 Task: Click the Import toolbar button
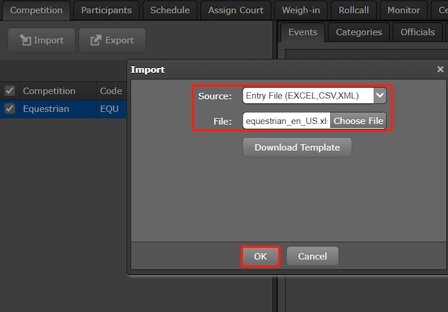click(x=42, y=40)
